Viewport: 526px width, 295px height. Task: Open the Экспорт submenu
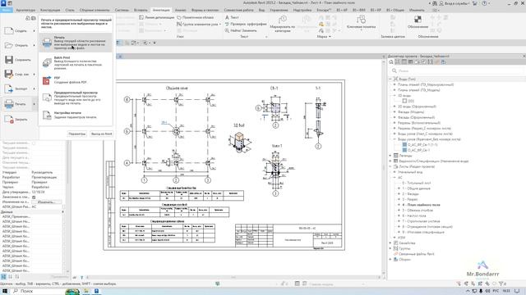click(20, 88)
